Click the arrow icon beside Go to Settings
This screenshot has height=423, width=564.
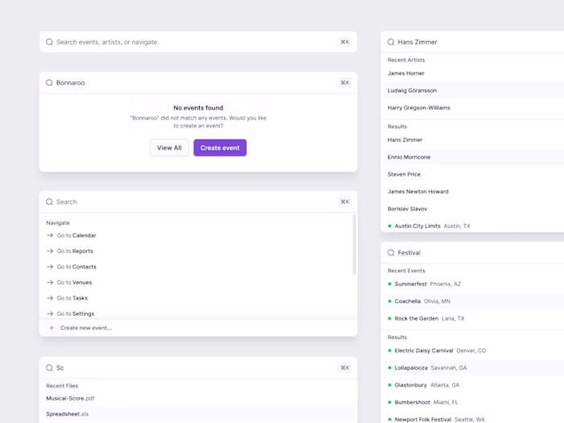point(50,313)
